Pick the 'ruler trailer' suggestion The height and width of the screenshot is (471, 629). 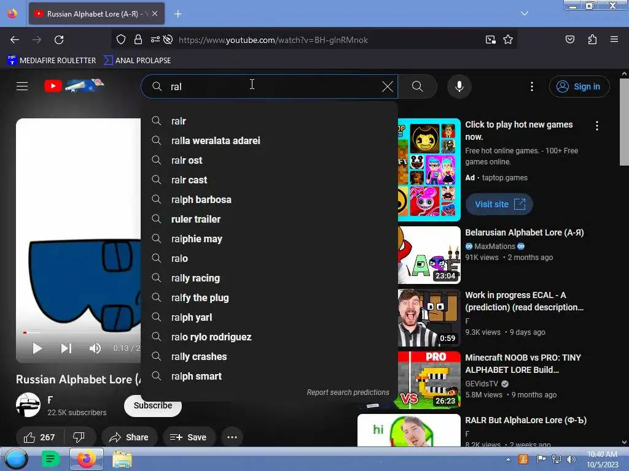click(269, 219)
